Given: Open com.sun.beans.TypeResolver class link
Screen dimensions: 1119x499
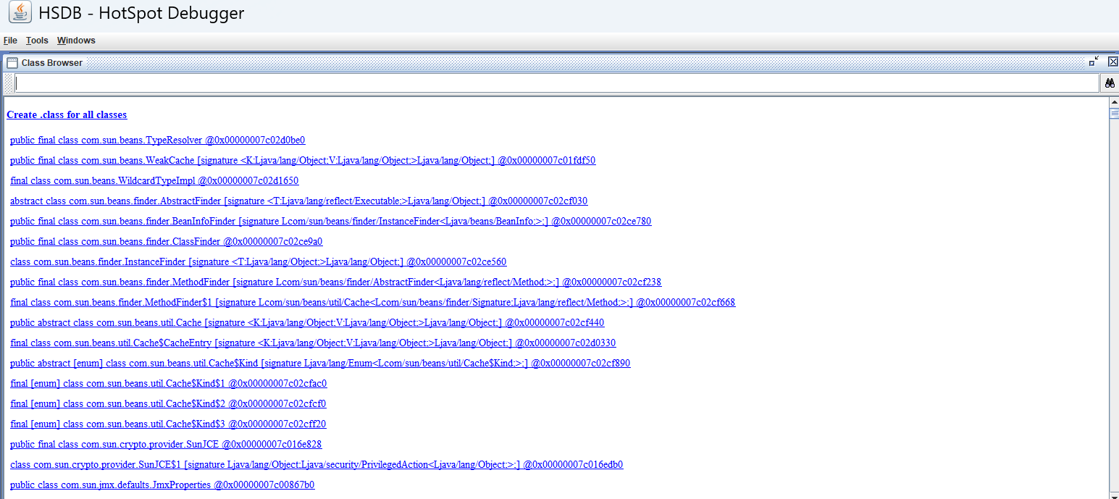Looking at the screenshot, I should 158,141.
